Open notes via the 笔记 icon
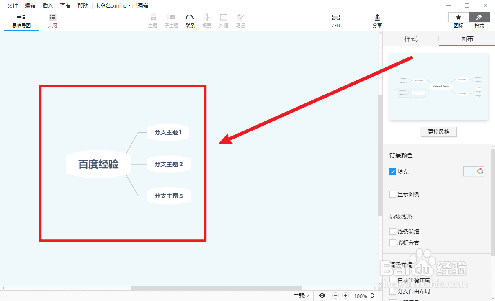Screen dimensions: 495x301 pos(240,19)
